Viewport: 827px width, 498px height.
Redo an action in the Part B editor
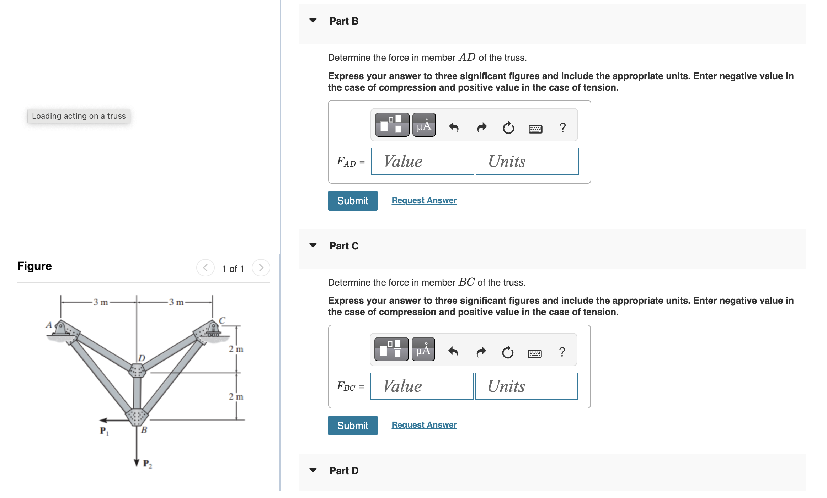[481, 127]
